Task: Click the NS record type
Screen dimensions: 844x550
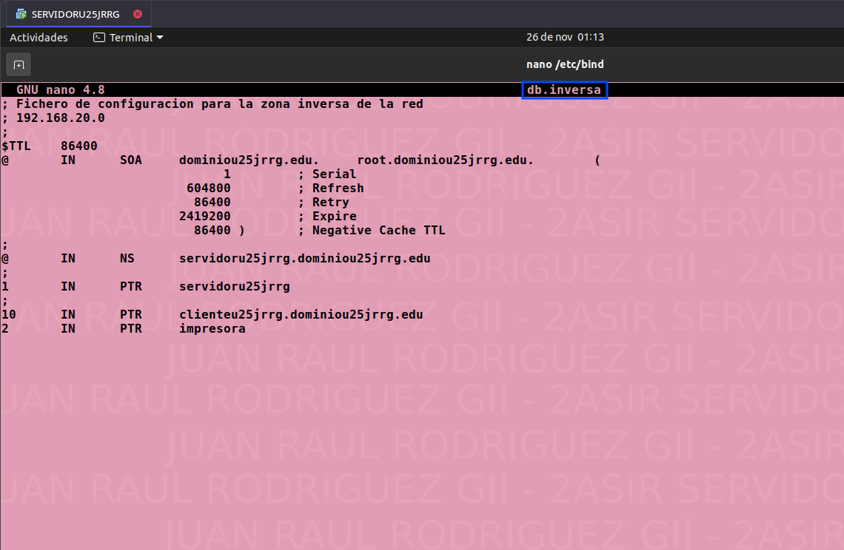Action: 127,258
